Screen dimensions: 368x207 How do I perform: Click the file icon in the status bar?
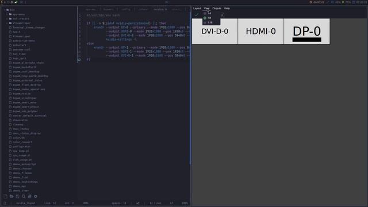click(5, 203)
